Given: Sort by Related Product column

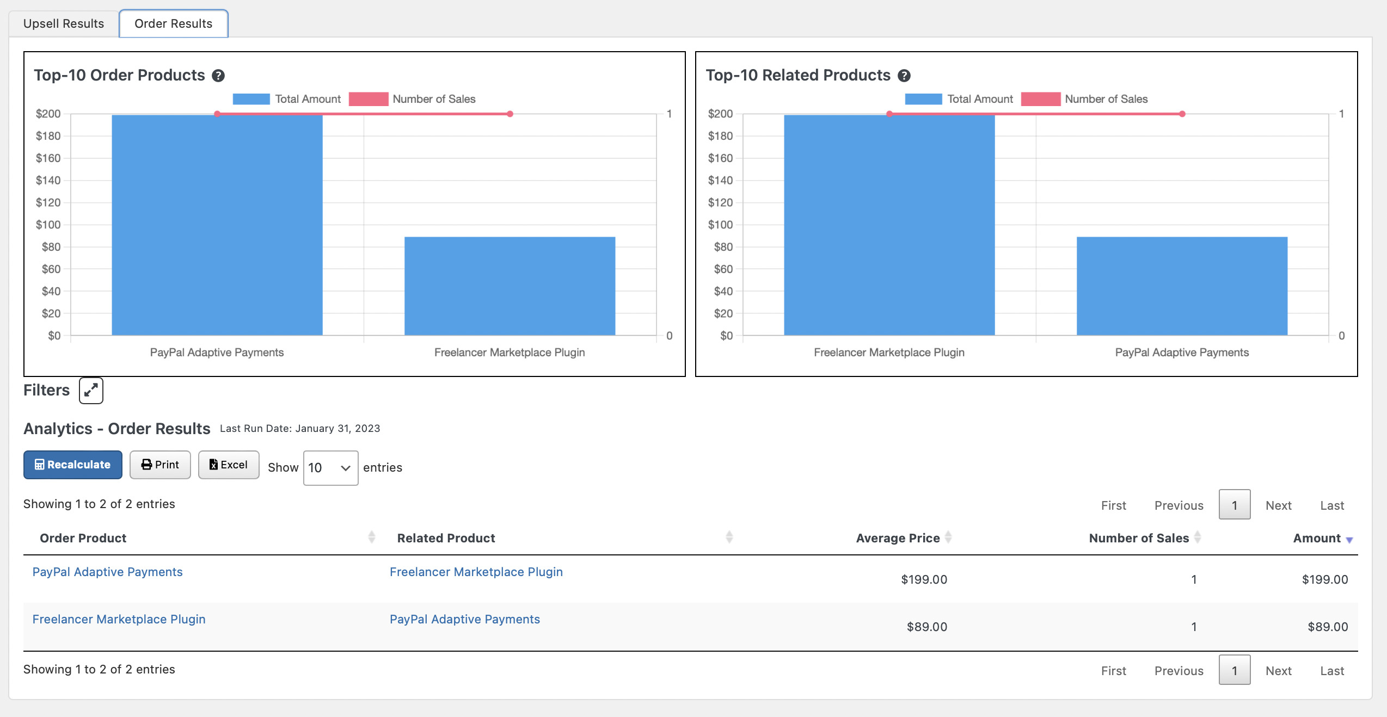Looking at the screenshot, I should click(x=560, y=538).
